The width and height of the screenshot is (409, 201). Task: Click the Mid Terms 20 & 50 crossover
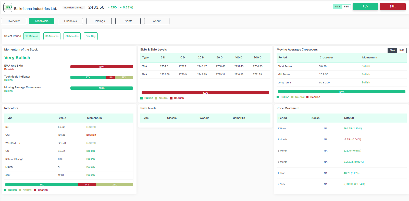point(324,74)
